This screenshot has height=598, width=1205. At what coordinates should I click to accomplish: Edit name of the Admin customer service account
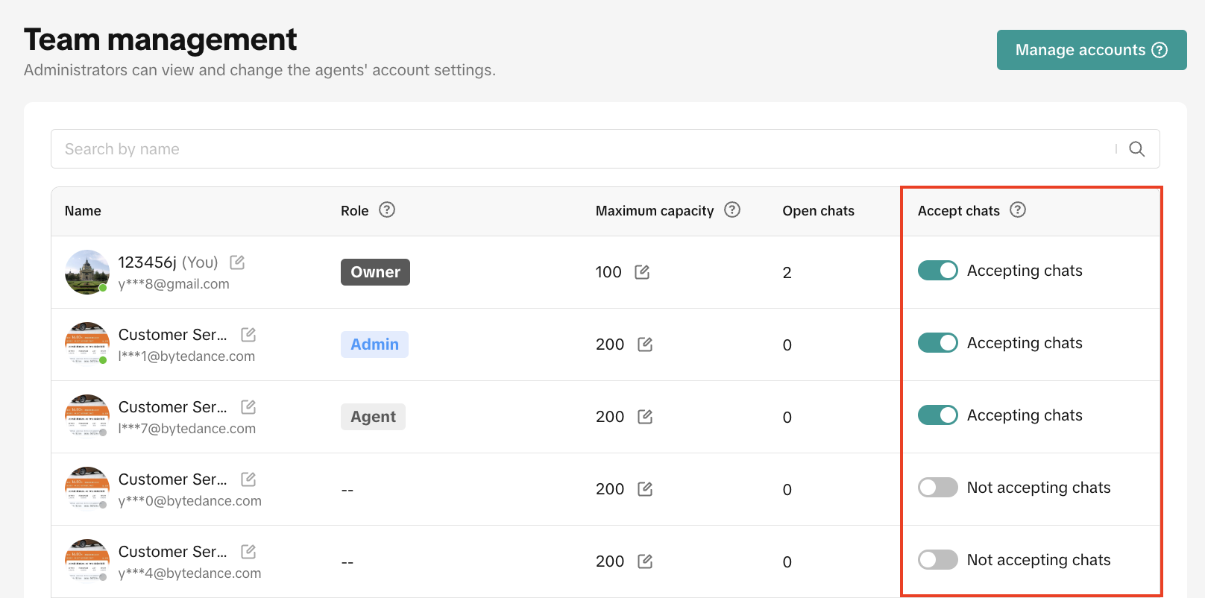[248, 335]
